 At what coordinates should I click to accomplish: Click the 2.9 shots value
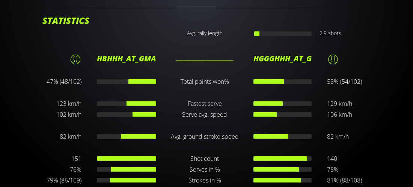(x=330, y=33)
